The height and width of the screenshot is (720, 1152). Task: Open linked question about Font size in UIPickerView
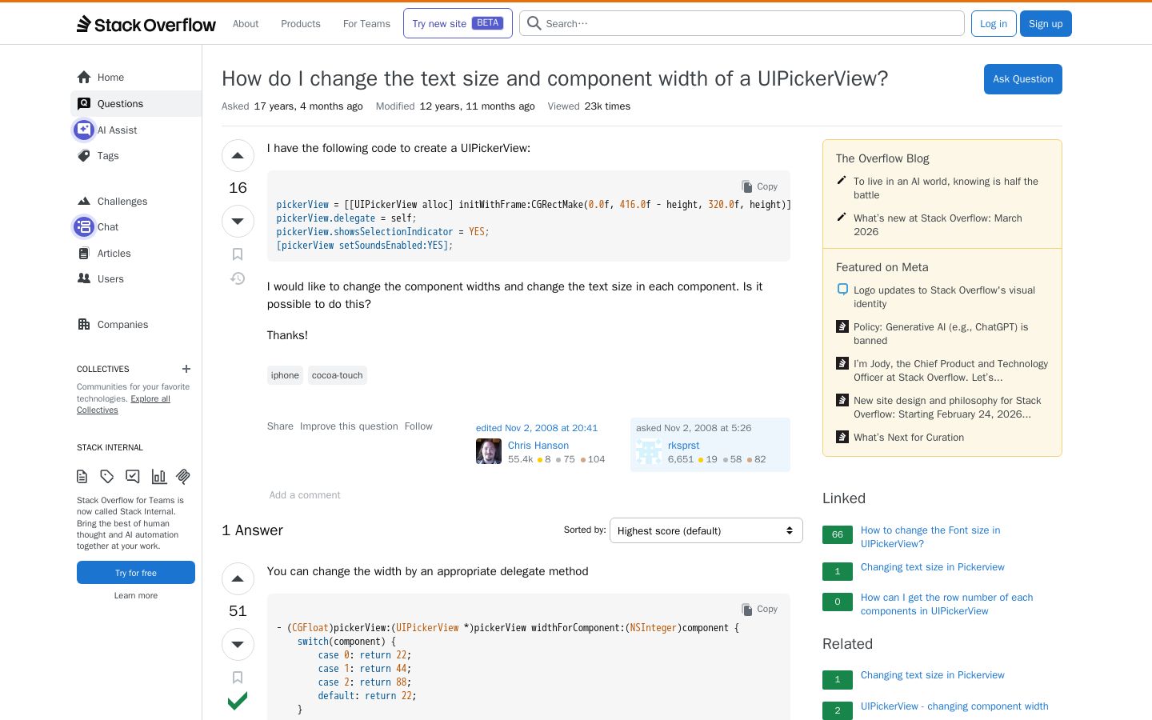click(930, 537)
